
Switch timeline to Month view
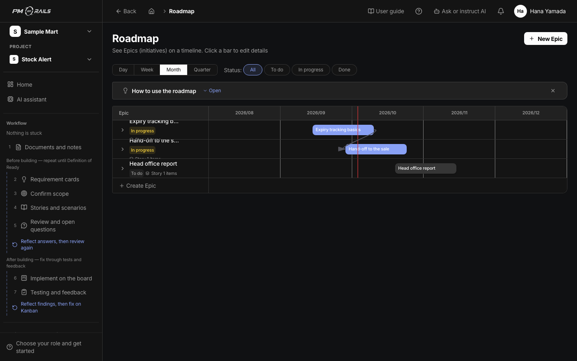point(174,70)
